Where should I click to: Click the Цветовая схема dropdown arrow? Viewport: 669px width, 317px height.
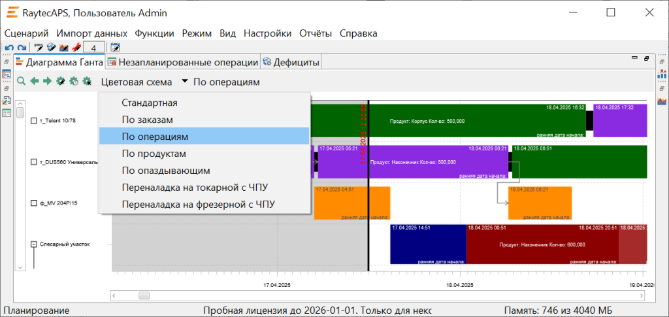184,82
